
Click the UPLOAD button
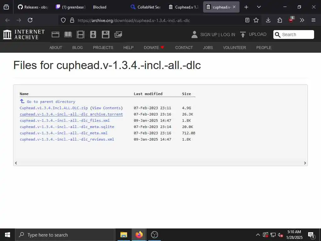point(253,35)
